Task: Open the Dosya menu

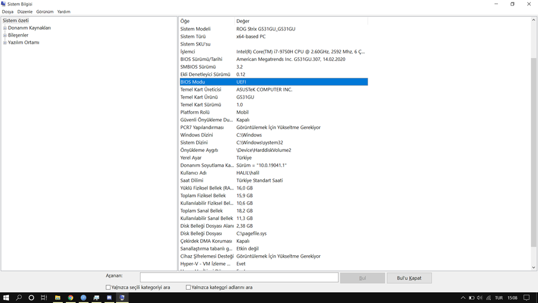Action: pyautogui.click(x=8, y=12)
